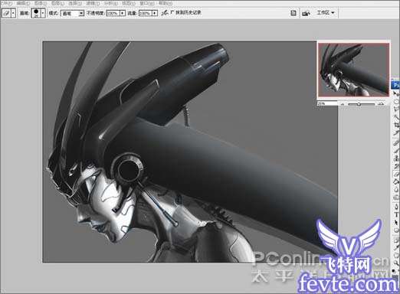Image resolution: width=400 pixels, height=294 pixels.
Task: Click the navigator preview thumbnail
Action: coord(354,70)
